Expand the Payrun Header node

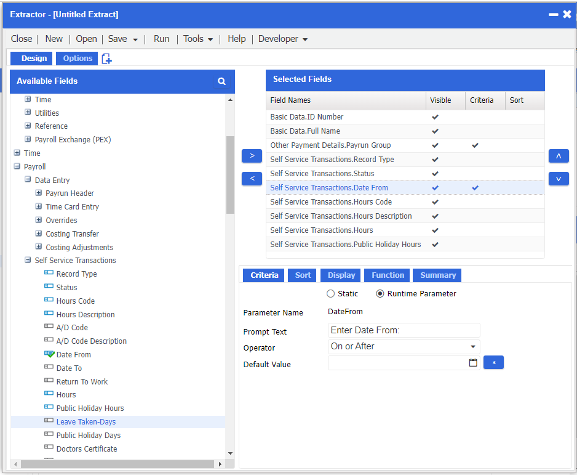coord(39,193)
